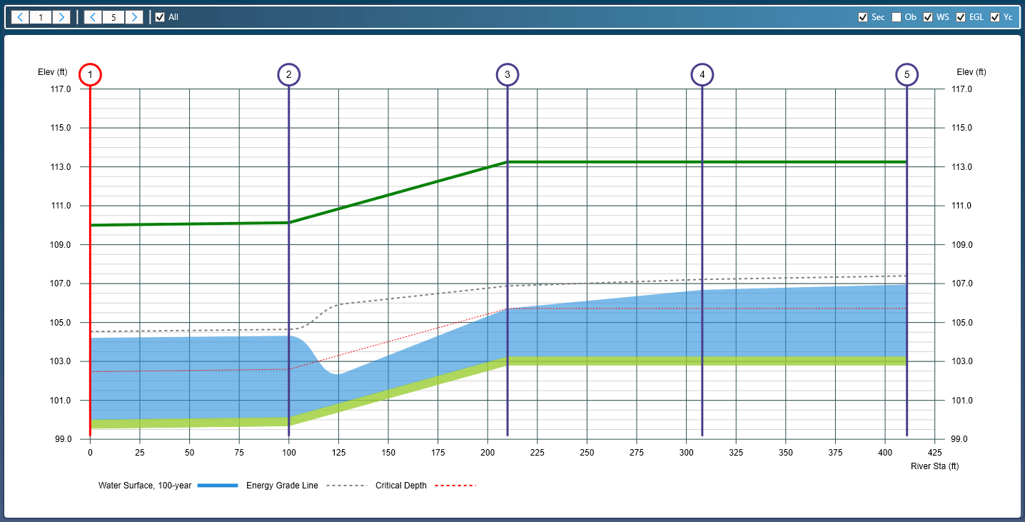Select cross-section marker 1 in red
Screen dimensions: 1025x522
(x=90, y=74)
